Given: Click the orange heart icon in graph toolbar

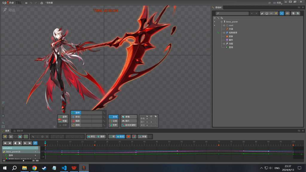Looking at the screenshot, I should tap(128, 137).
